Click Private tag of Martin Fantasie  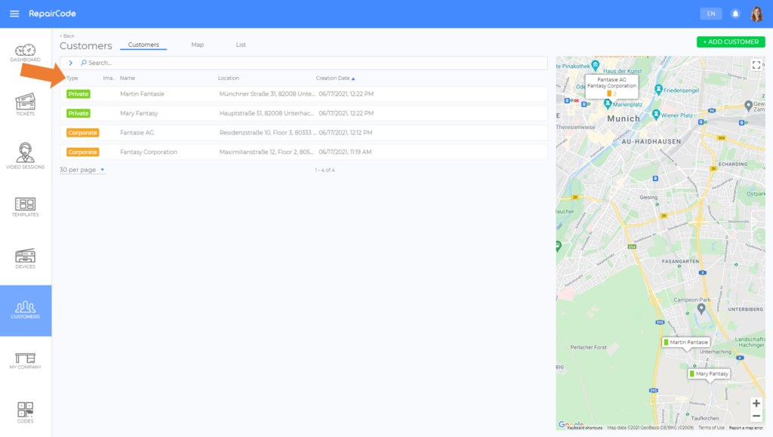click(79, 94)
